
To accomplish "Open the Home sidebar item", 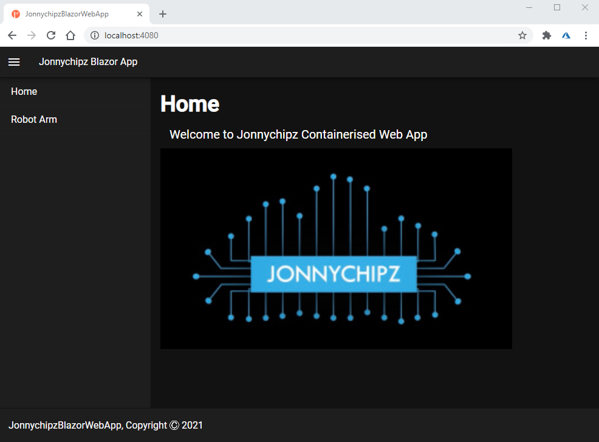I will [x=24, y=91].
